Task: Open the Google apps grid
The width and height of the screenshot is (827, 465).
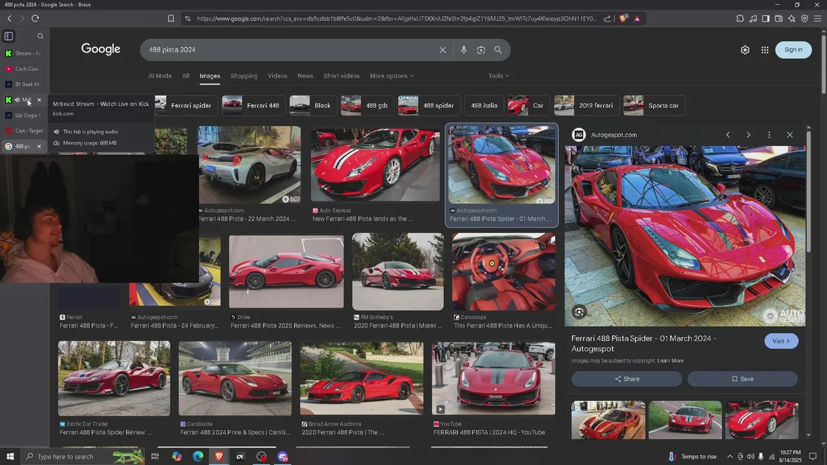Action: click(765, 50)
